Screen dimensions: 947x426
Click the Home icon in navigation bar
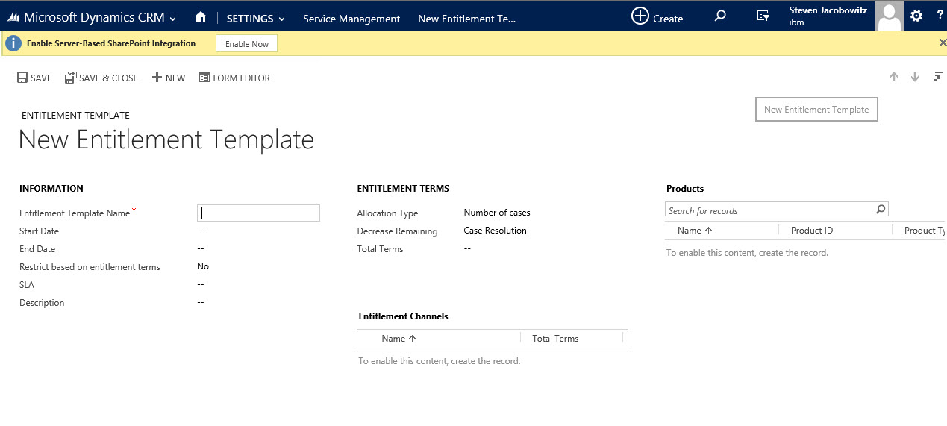coord(200,18)
